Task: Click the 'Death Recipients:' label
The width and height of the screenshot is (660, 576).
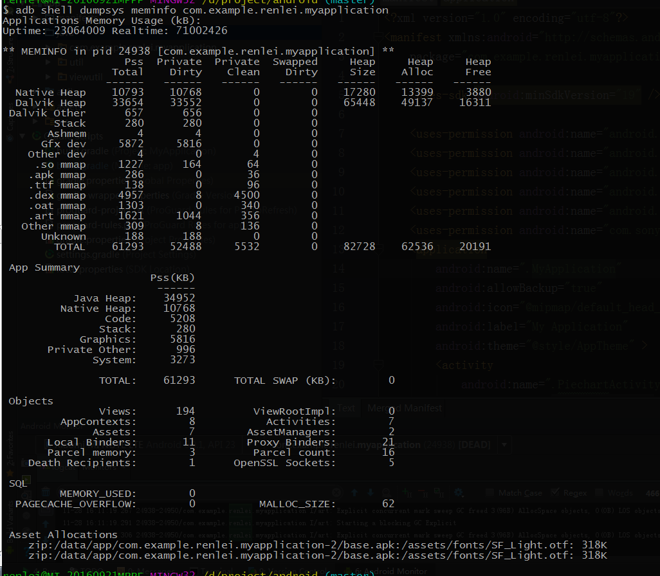Action: (x=82, y=463)
